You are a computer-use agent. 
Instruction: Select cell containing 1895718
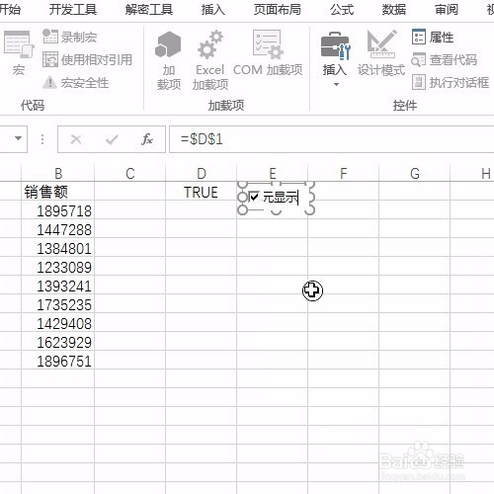tap(58, 210)
